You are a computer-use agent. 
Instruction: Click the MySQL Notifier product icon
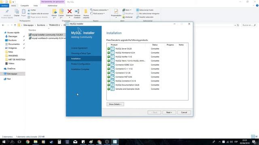click(x=113, y=57)
